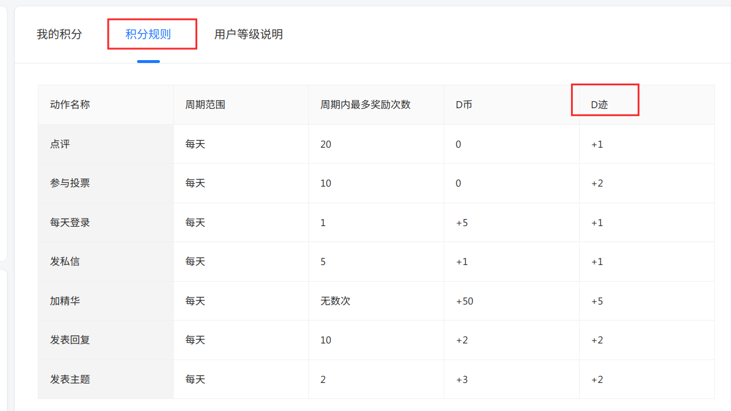This screenshot has height=411, width=731.
Task: Click the max count 5 for 发私信
Action: point(323,262)
